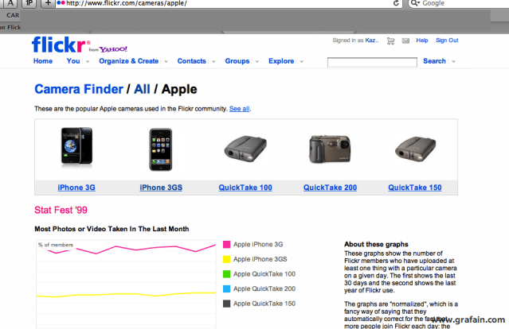Expand the Groups dropdown arrow
This screenshot has width=509, height=329.
(257, 61)
